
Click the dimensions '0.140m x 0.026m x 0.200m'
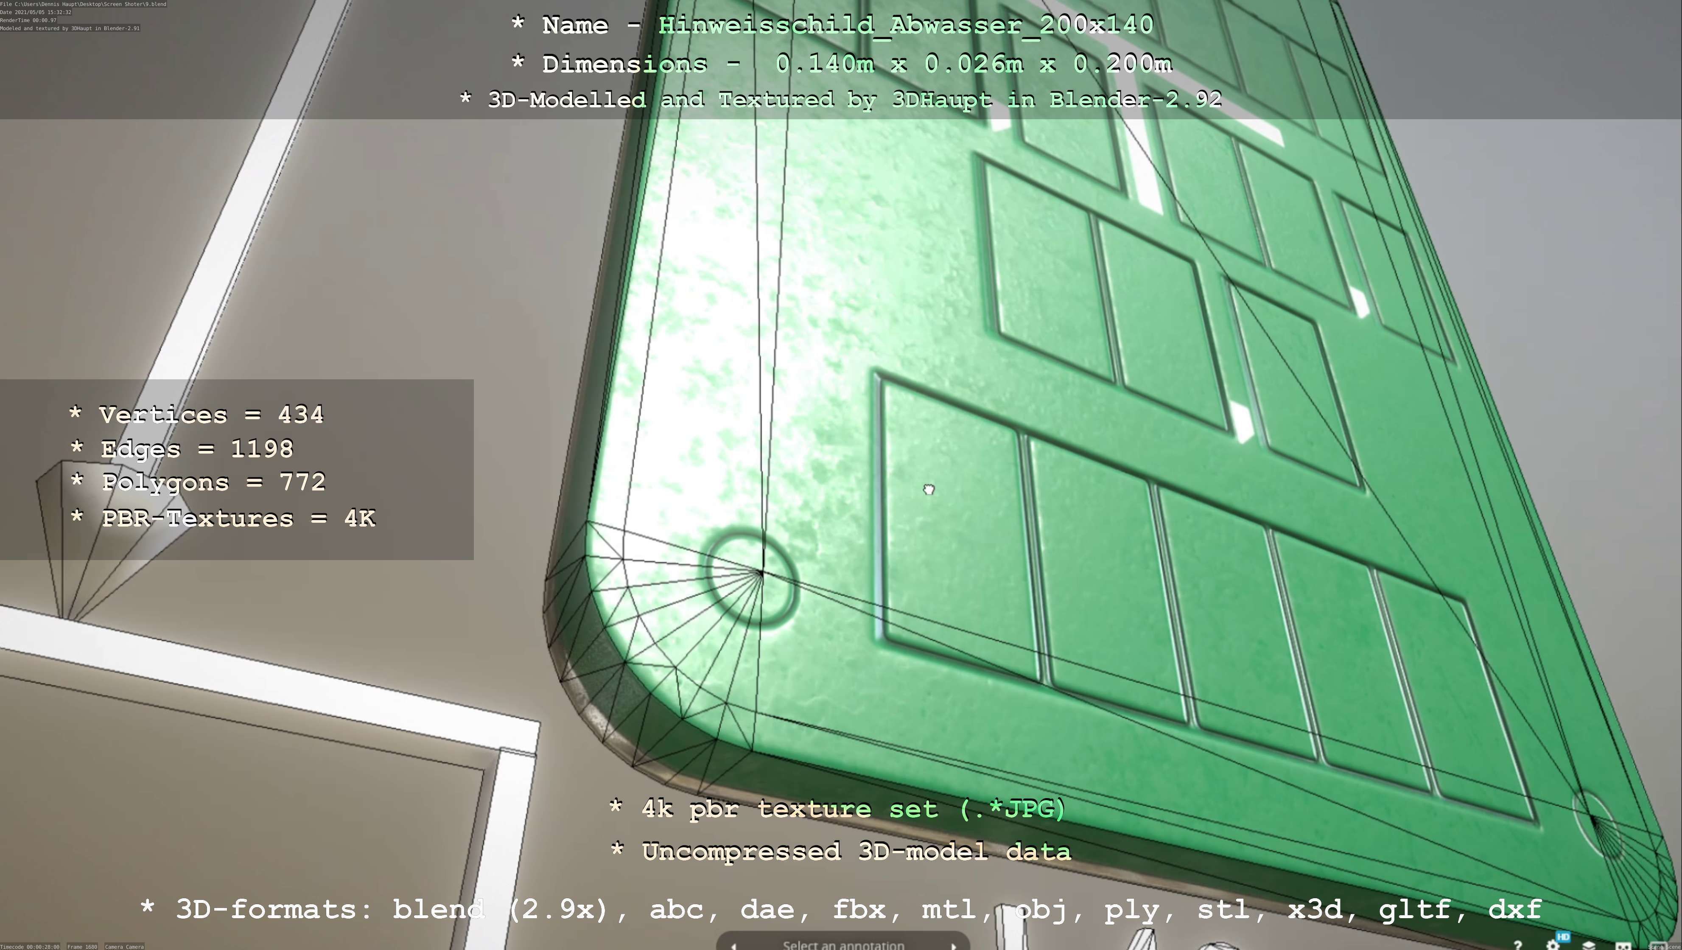tap(974, 64)
